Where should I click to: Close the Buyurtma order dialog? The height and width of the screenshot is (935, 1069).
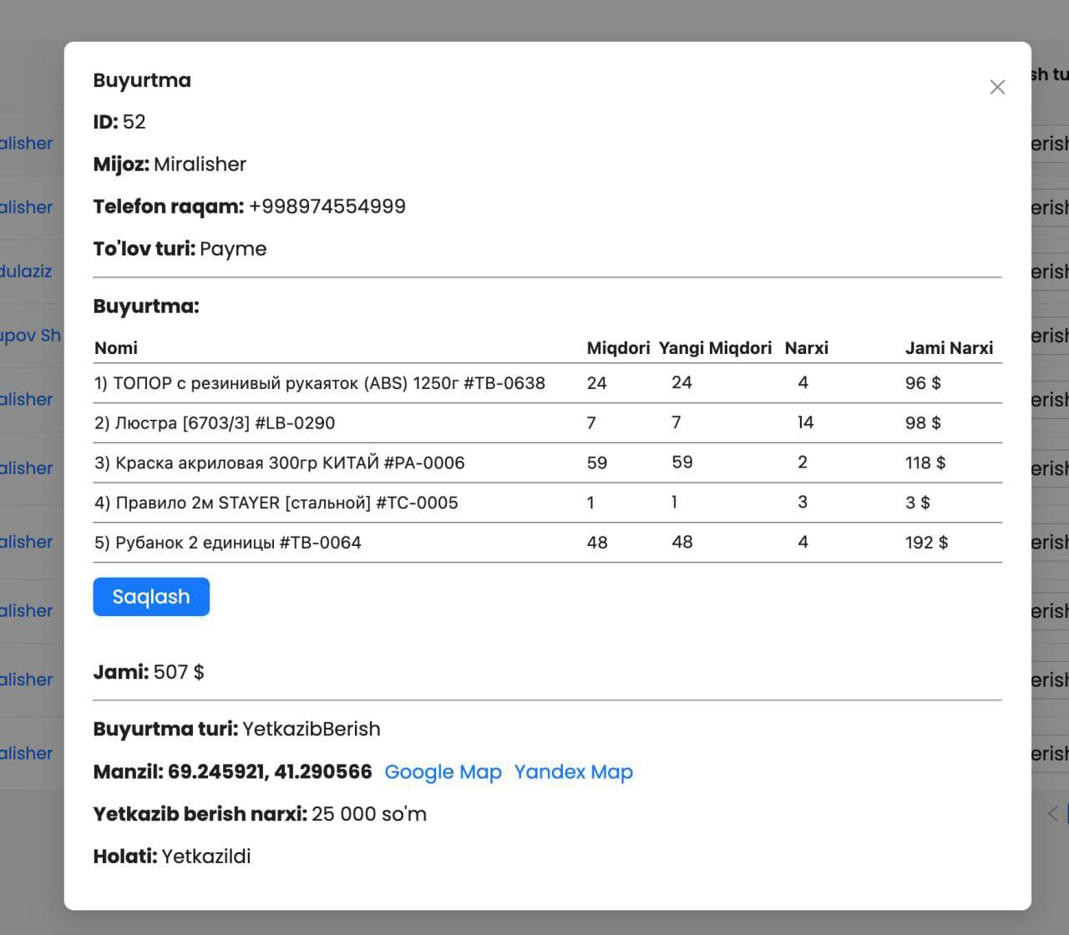(x=997, y=87)
